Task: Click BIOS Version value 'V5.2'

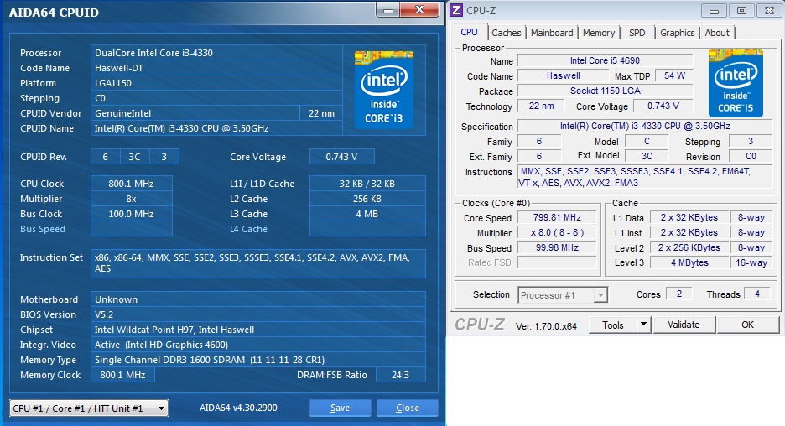Action: pos(257,314)
